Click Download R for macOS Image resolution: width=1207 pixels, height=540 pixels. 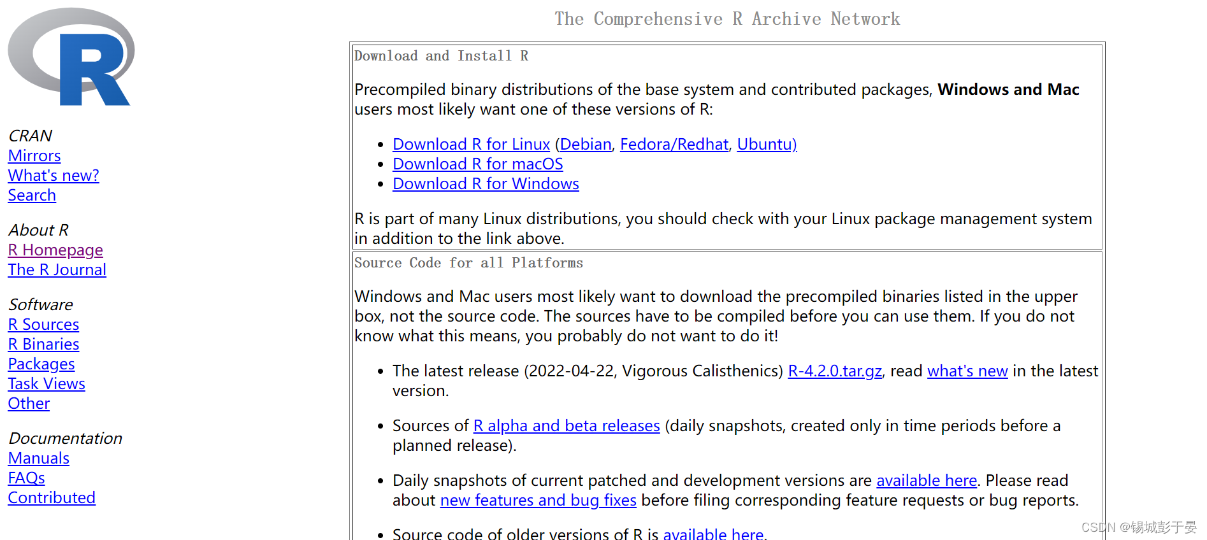tap(478, 164)
